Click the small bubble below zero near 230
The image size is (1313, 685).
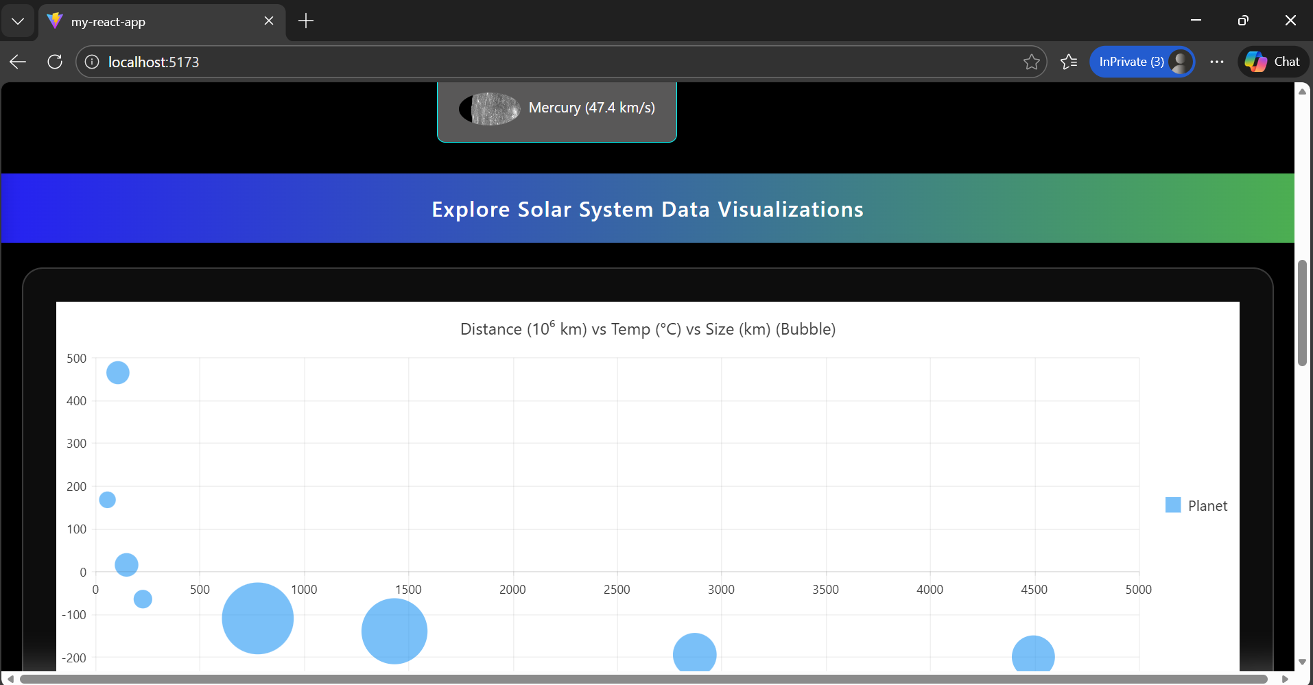tap(143, 599)
